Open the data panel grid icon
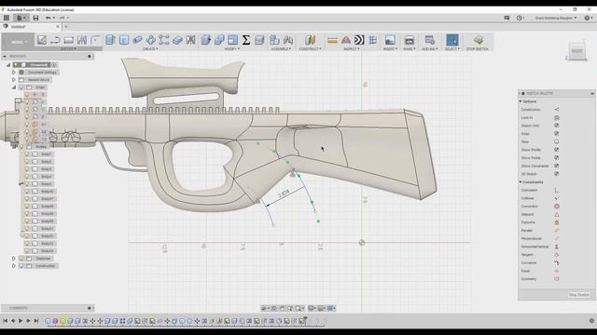 (7, 18)
